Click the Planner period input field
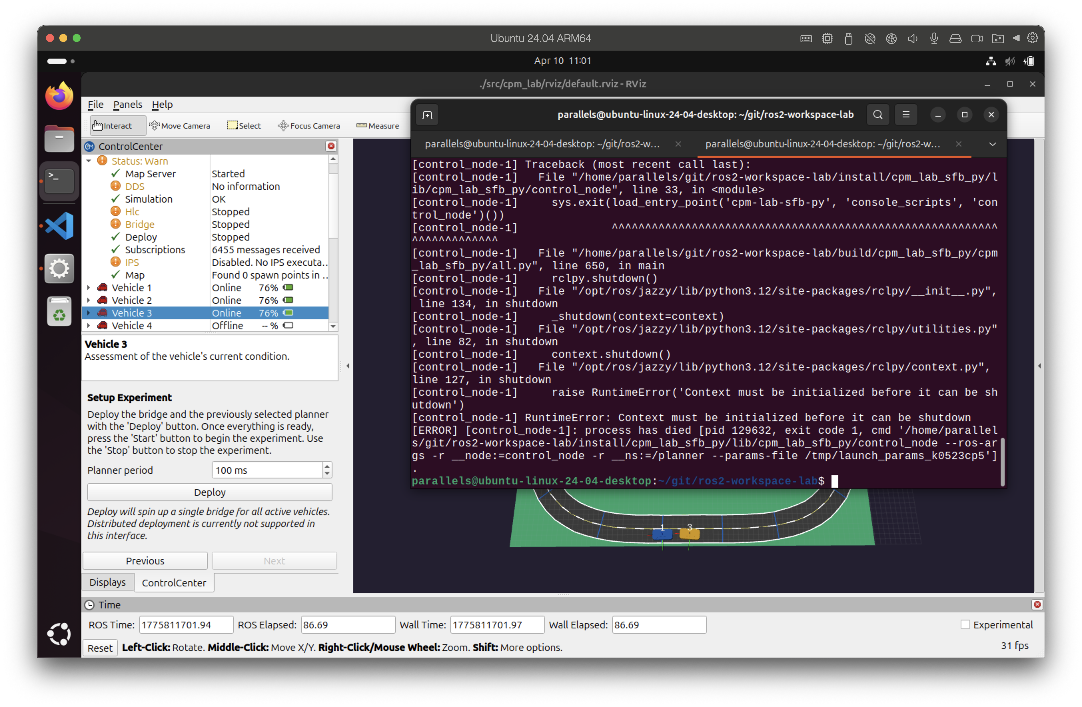 click(x=267, y=470)
